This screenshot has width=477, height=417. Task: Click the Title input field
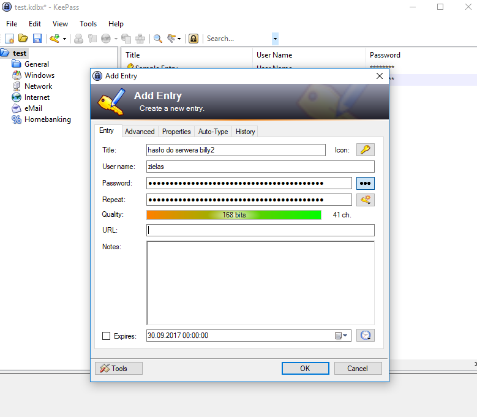[236, 150]
